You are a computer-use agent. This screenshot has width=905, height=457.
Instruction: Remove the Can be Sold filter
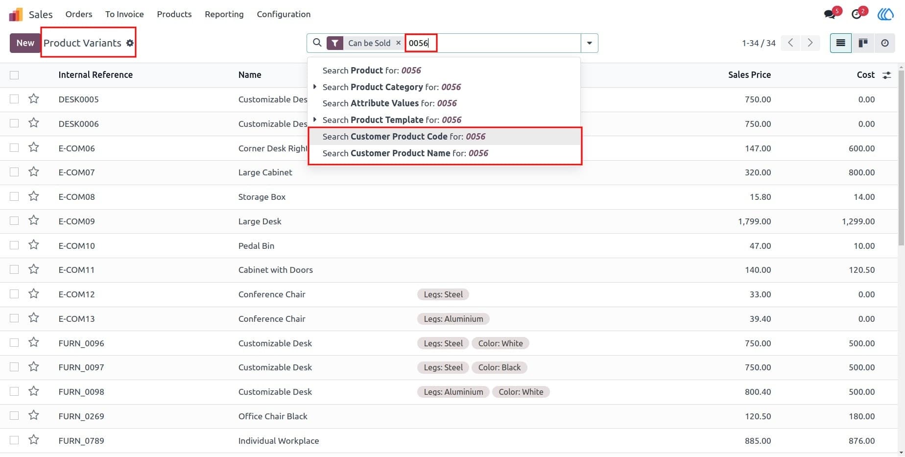pos(398,43)
